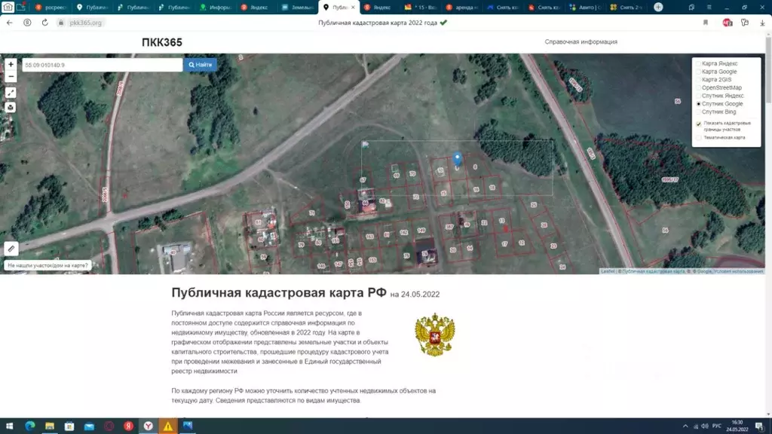Click the print map icon
Image resolution: width=772 pixels, height=434 pixels.
click(x=11, y=107)
